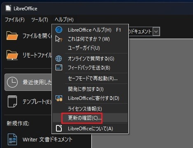
Task: Click the clock recent documents icon
Action: click(x=12, y=82)
